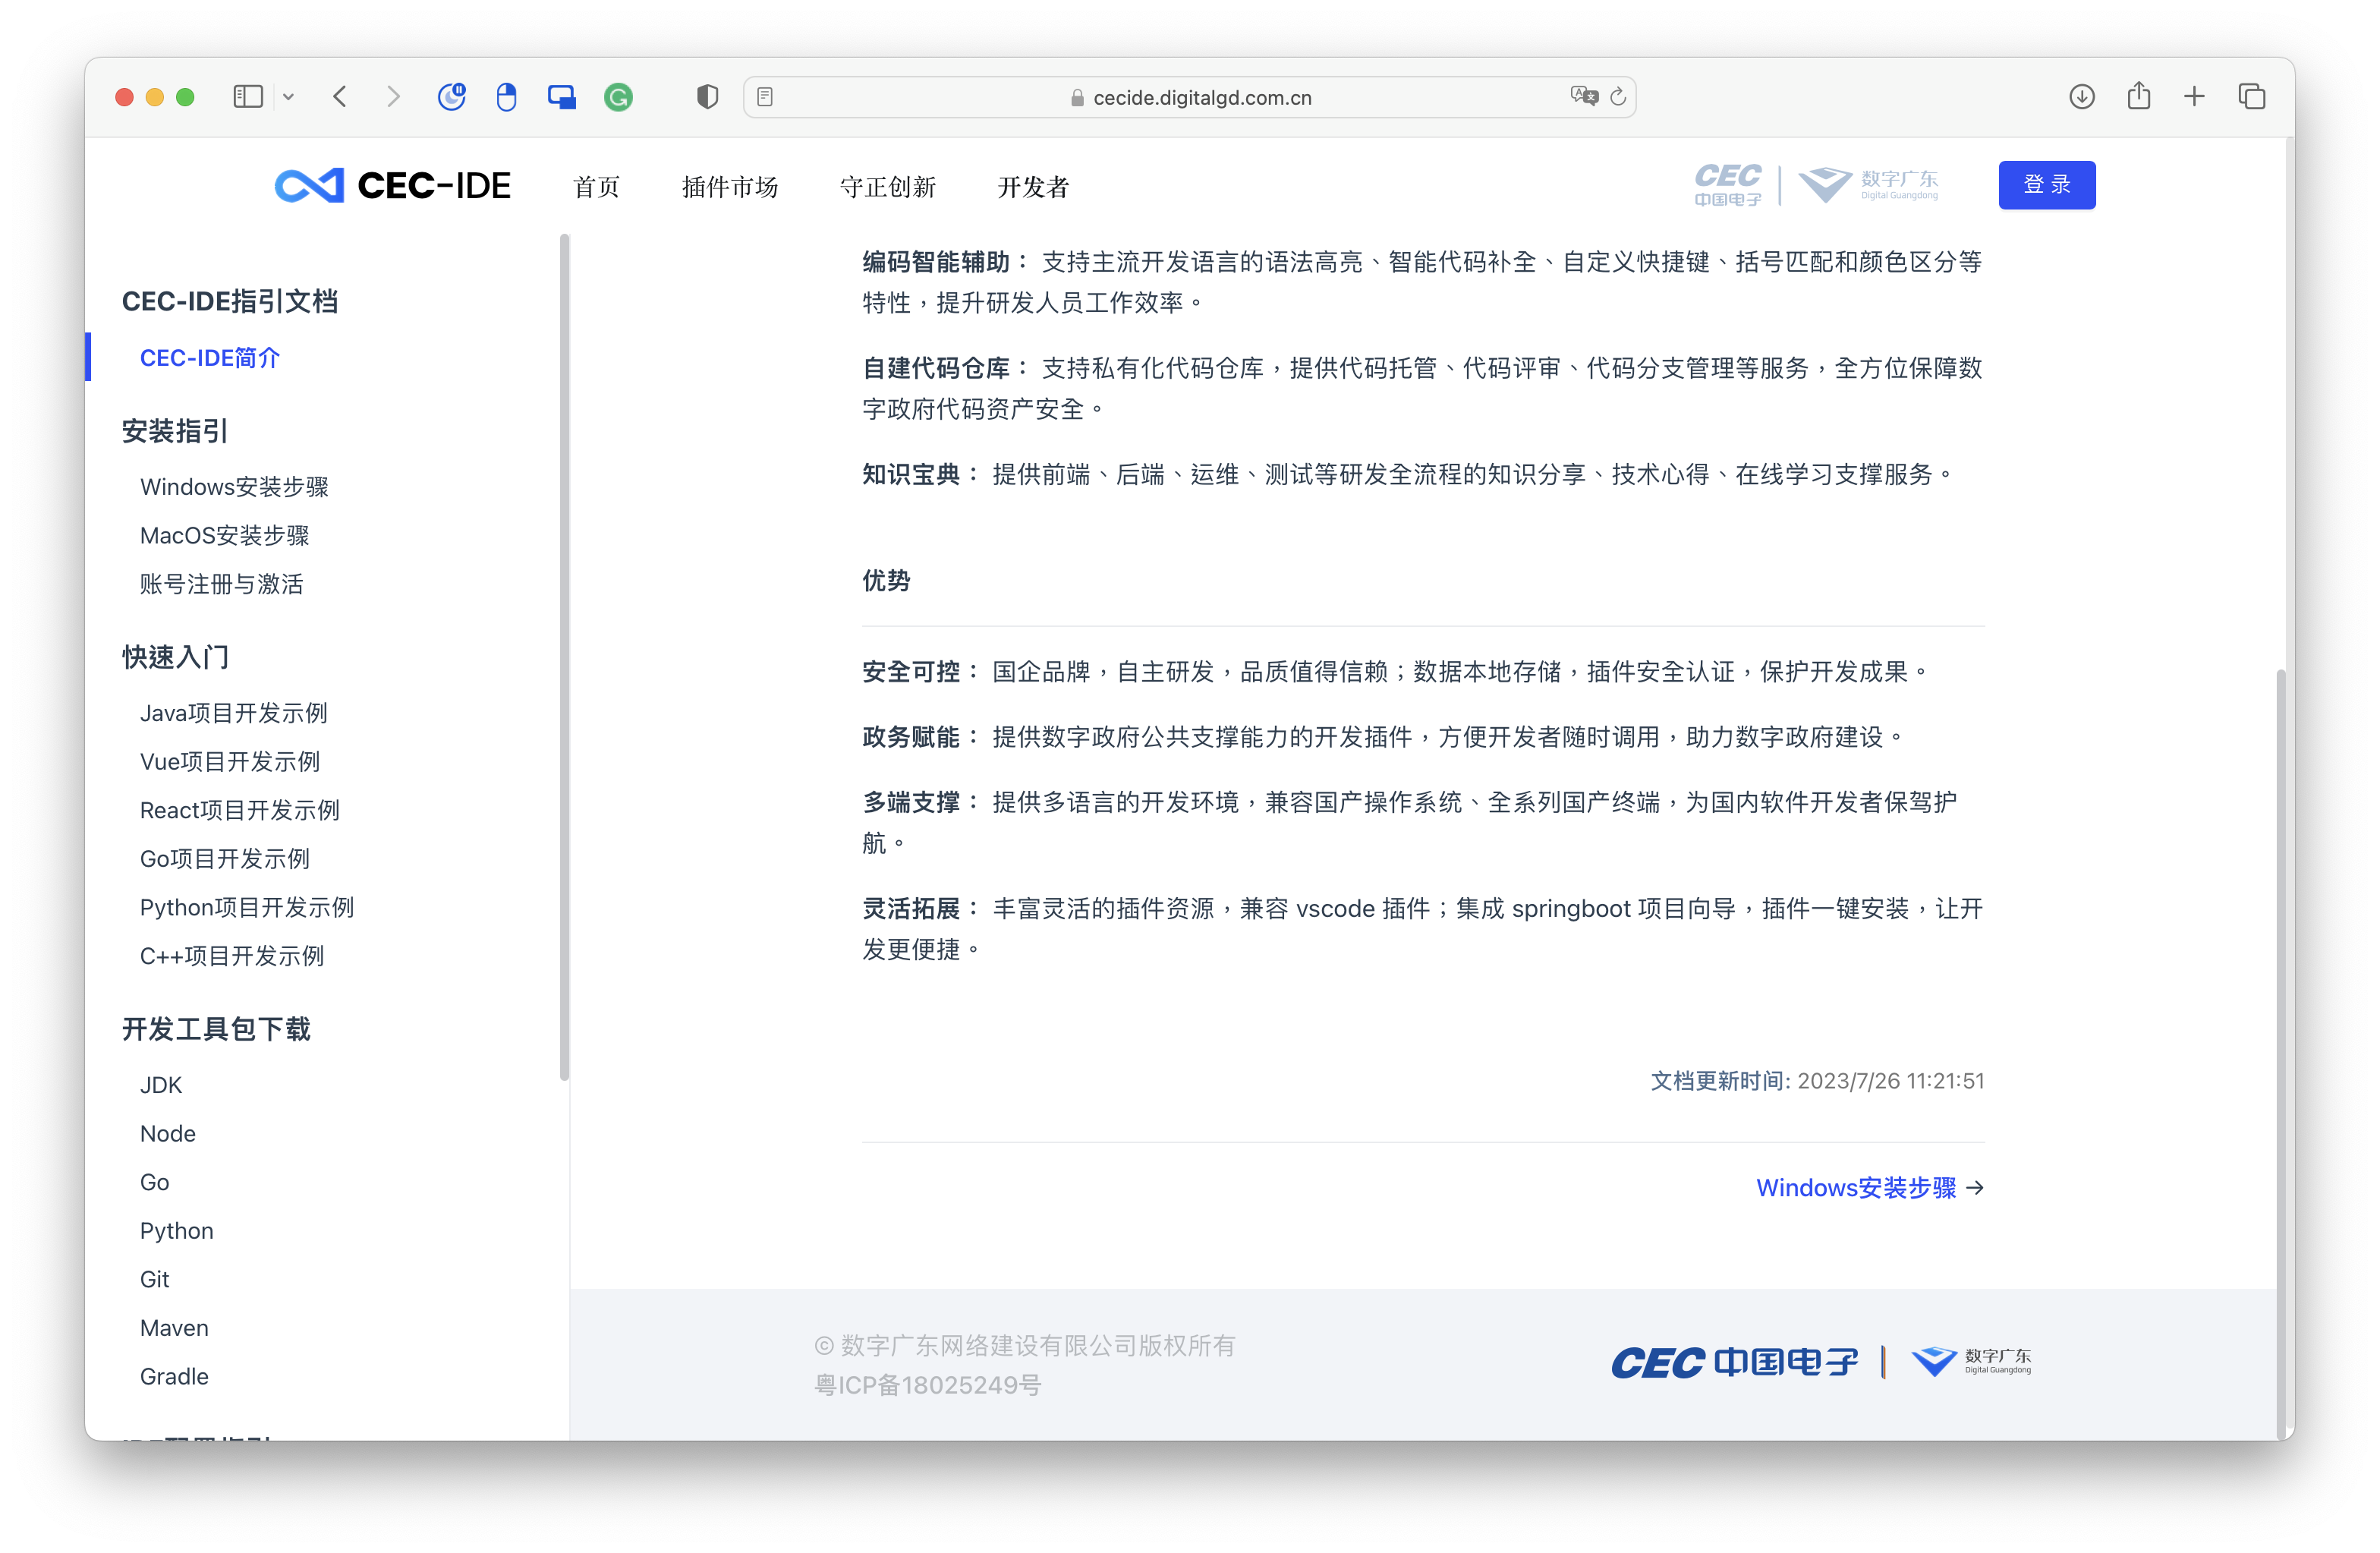Show all tabs using tab overview icon
2380x1553 pixels.
point(2252,96)
